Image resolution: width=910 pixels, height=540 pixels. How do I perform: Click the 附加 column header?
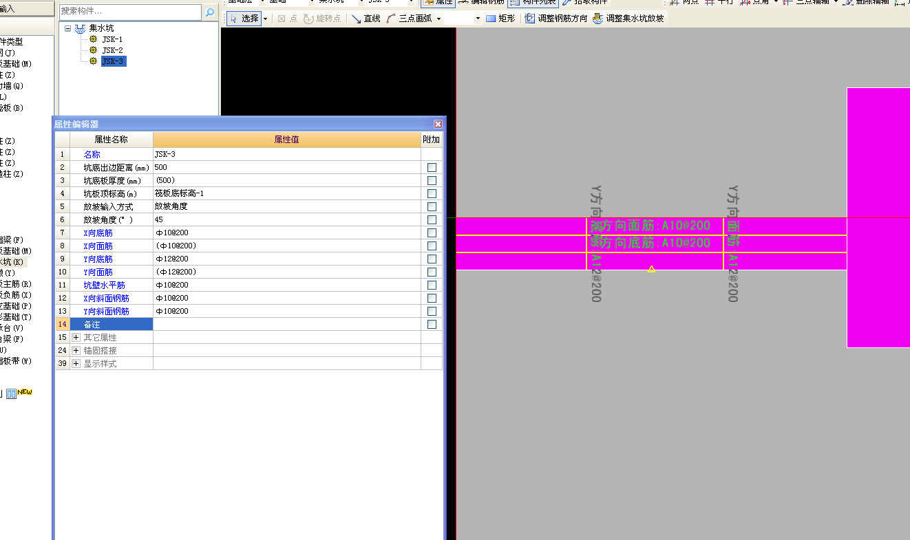[432, 140]
